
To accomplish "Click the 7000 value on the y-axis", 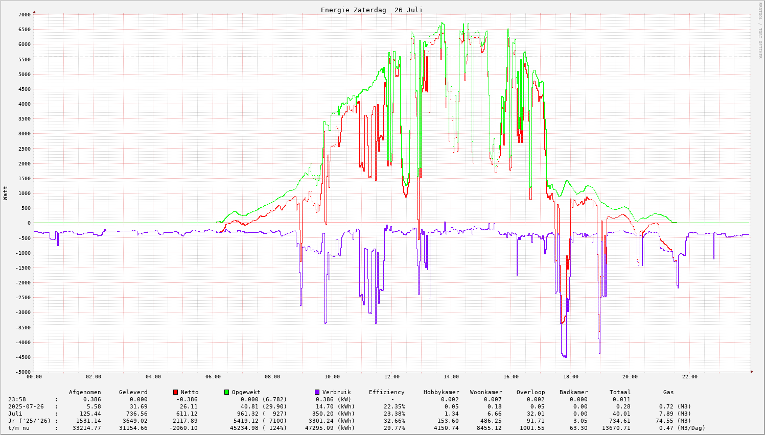I will 25,14.
